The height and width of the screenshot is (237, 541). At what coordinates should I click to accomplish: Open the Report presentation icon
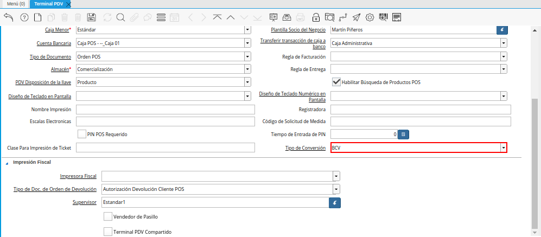pyautogui.click(x=273, y=17)
